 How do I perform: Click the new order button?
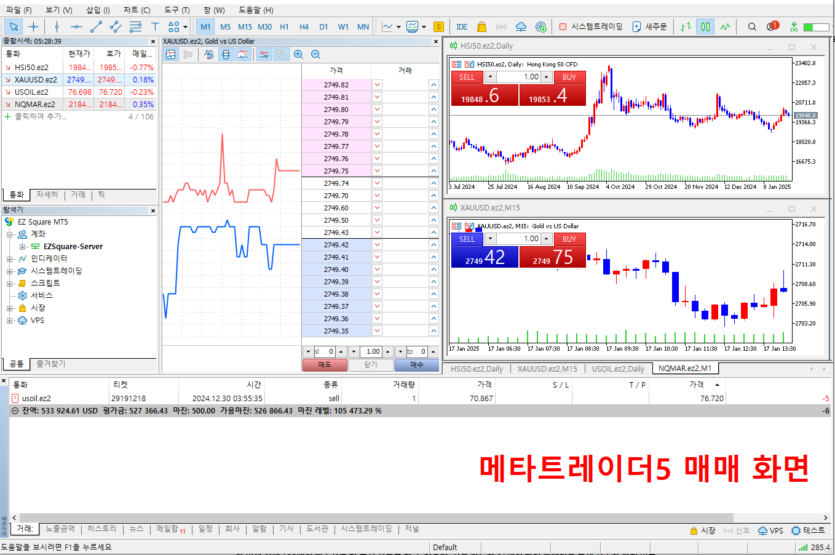pyautogui.click(x=649, y=26)
